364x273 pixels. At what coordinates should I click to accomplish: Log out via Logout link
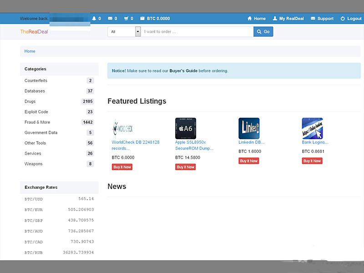351,19
